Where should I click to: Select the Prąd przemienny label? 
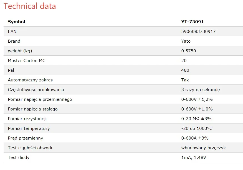[x=26, y=138]
